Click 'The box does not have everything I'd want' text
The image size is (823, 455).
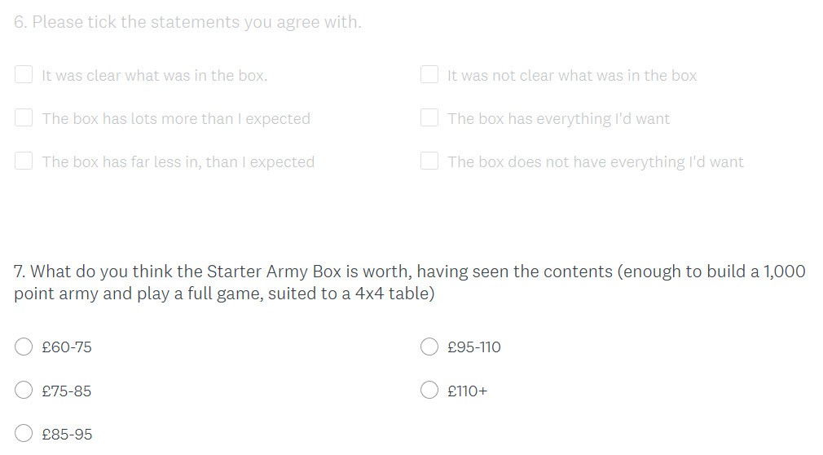[x=595, y=162]
